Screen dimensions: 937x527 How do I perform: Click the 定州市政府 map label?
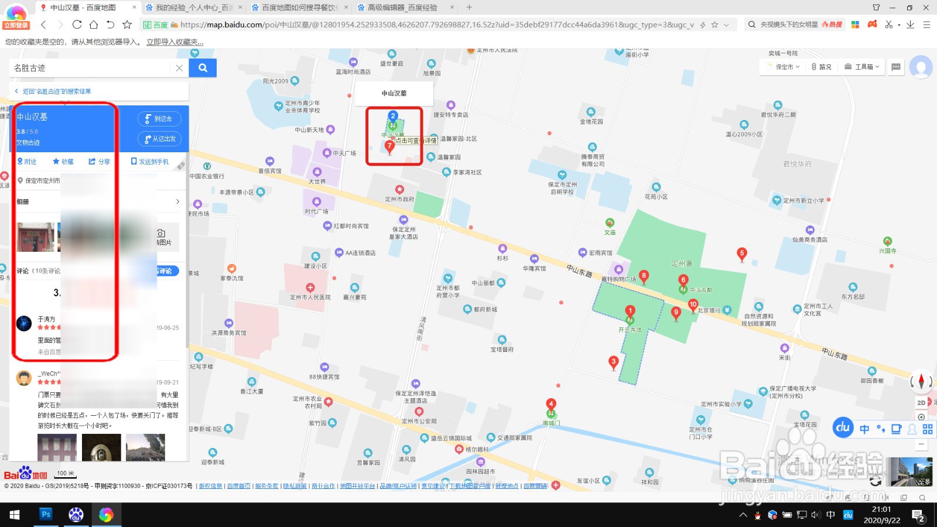point(399,199)
